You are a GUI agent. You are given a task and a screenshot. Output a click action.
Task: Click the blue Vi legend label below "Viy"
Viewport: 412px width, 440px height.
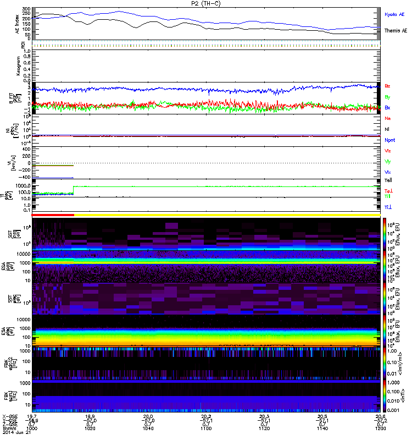click(388, 172)
